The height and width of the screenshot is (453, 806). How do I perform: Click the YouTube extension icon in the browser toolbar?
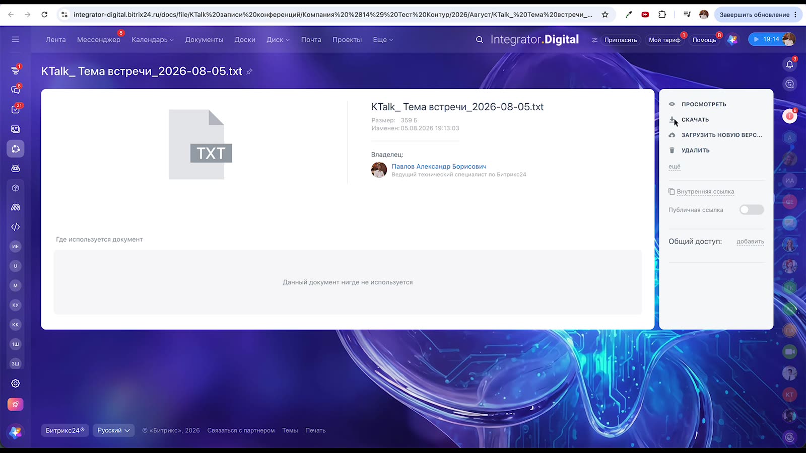coord(645,15)
